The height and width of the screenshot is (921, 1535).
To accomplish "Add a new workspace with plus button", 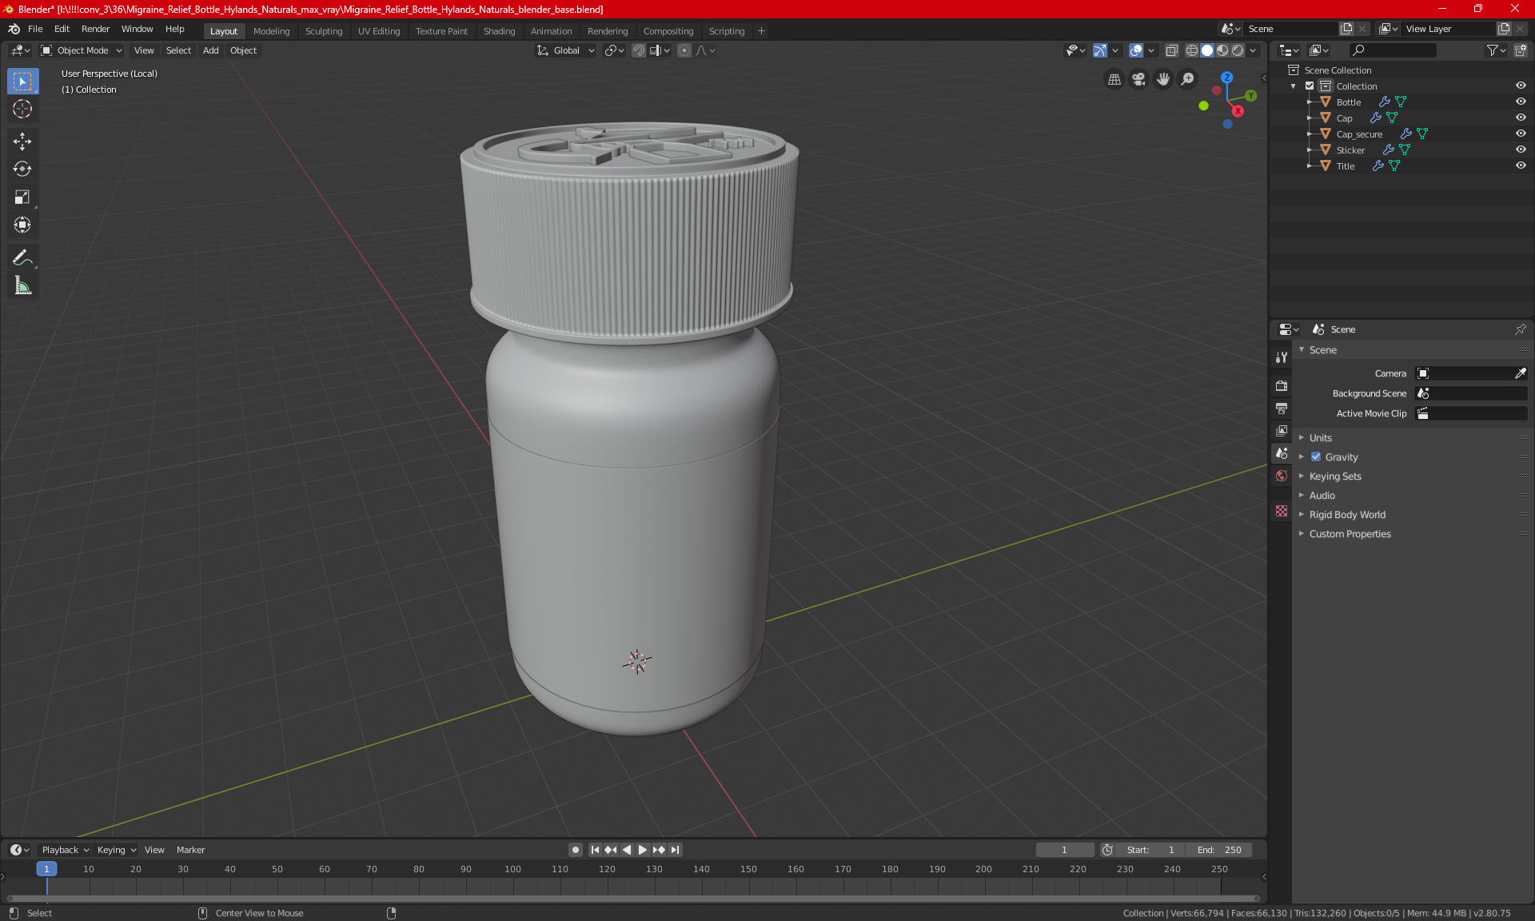I will pos(761,31).
